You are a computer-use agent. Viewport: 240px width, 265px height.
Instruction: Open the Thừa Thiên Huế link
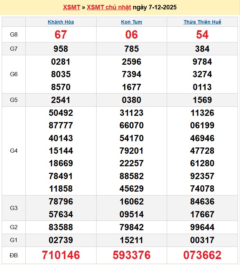202,22
